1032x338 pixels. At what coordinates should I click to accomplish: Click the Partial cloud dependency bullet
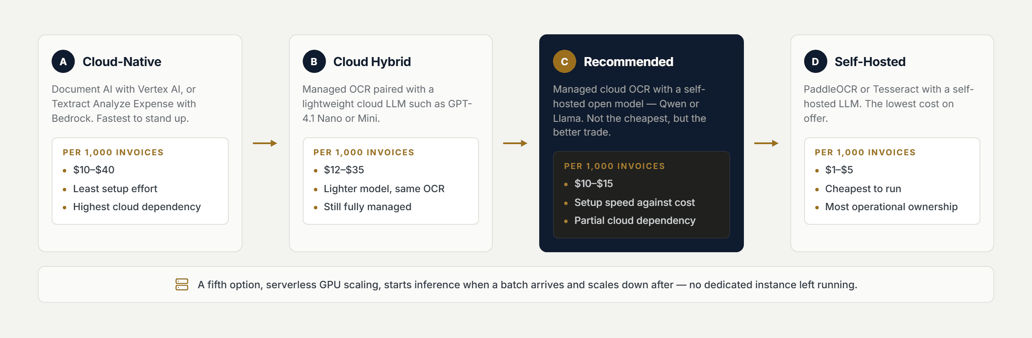635,220
